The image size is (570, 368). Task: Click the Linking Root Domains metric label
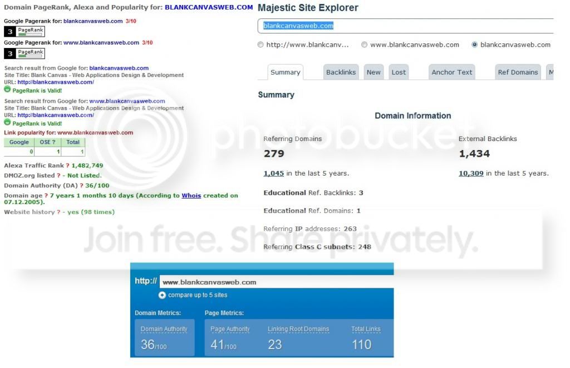click(298, 329)
